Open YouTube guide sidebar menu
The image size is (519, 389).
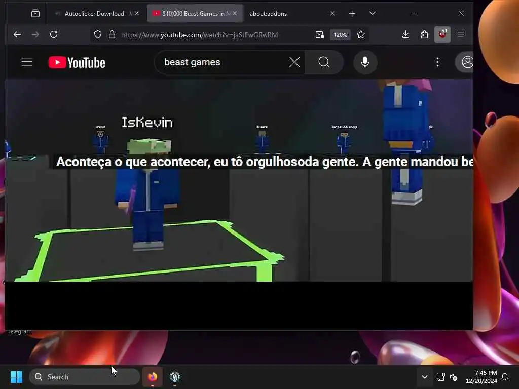click(27, 62)
